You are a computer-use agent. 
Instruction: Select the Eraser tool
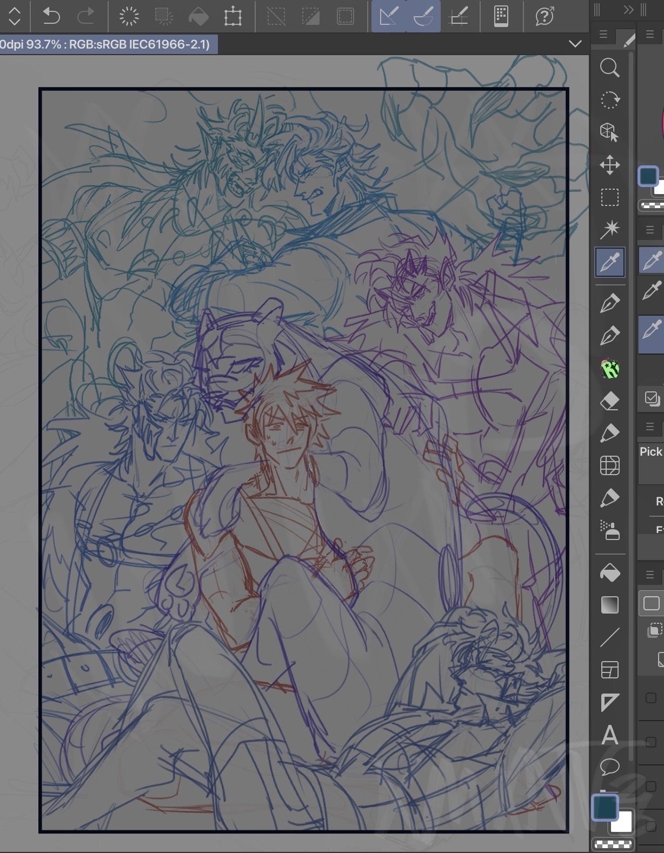point(609,401)
